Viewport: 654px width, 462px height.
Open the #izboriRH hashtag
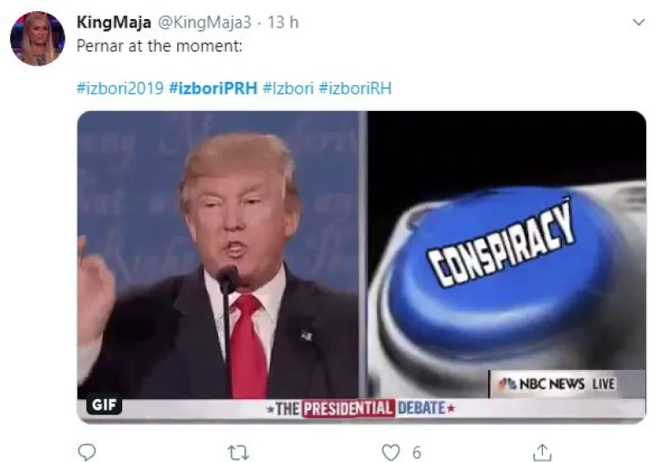[355, 89]
